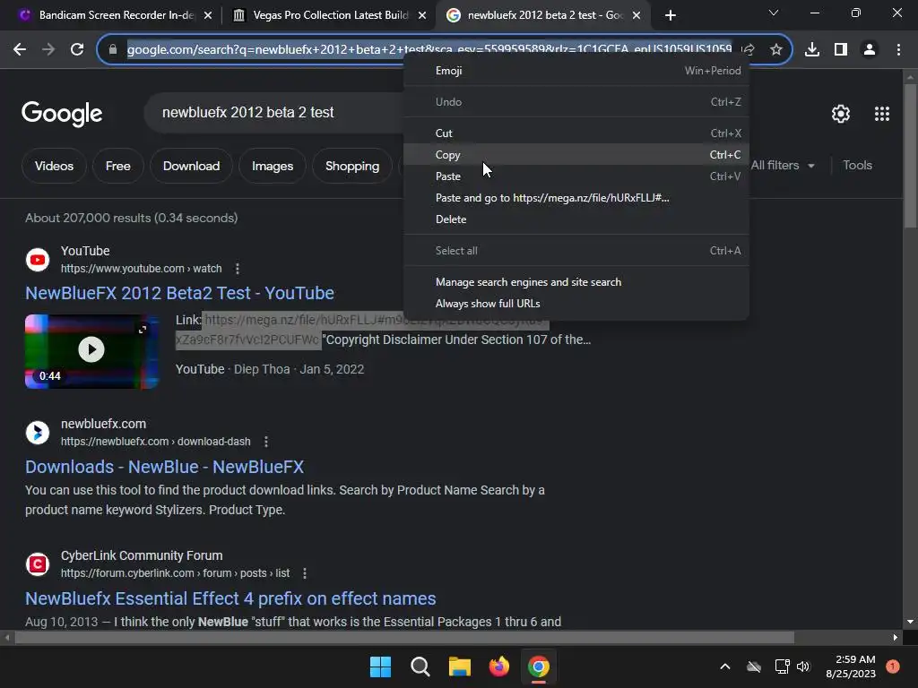The height and width of the screenshot is (688, 918).
Task: Select Manage search engines and site search
Action: [576, 282]
